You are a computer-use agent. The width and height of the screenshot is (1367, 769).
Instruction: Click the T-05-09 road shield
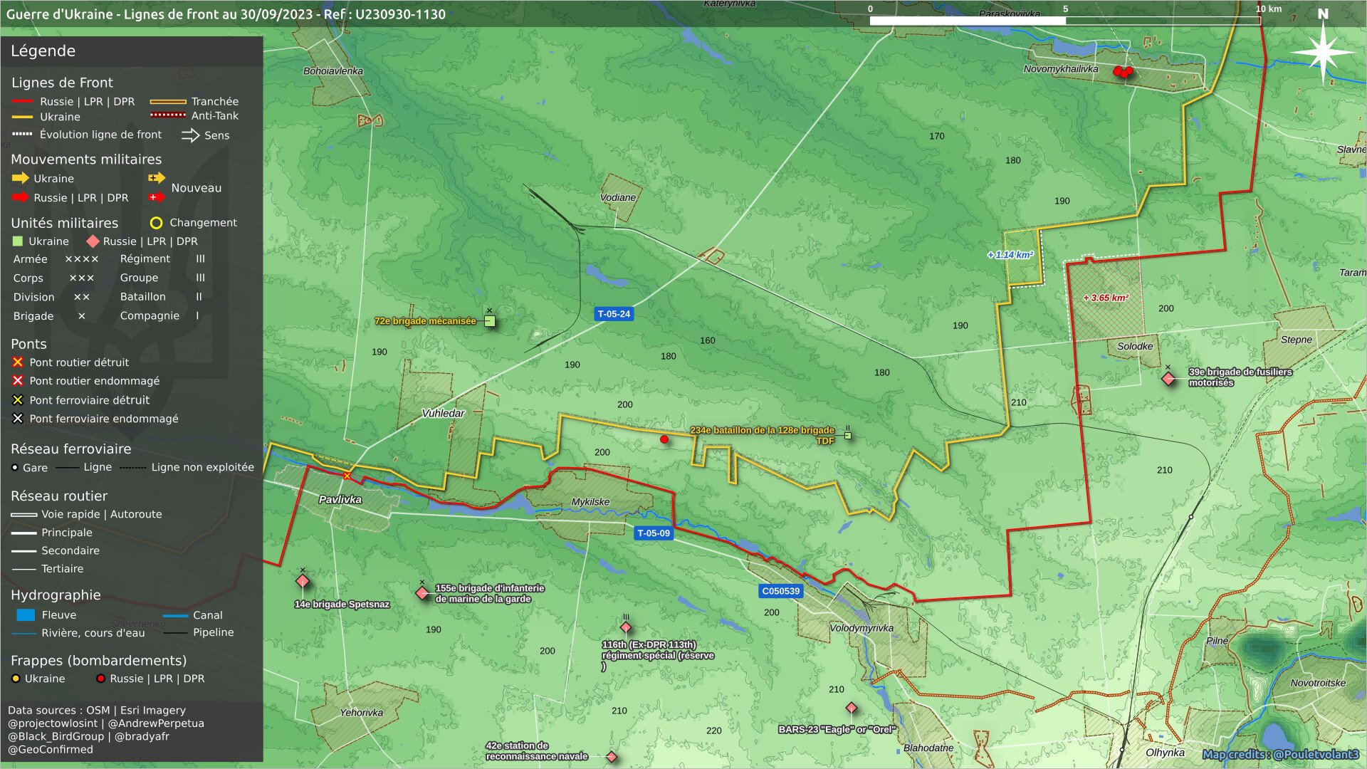coord(654,533)
